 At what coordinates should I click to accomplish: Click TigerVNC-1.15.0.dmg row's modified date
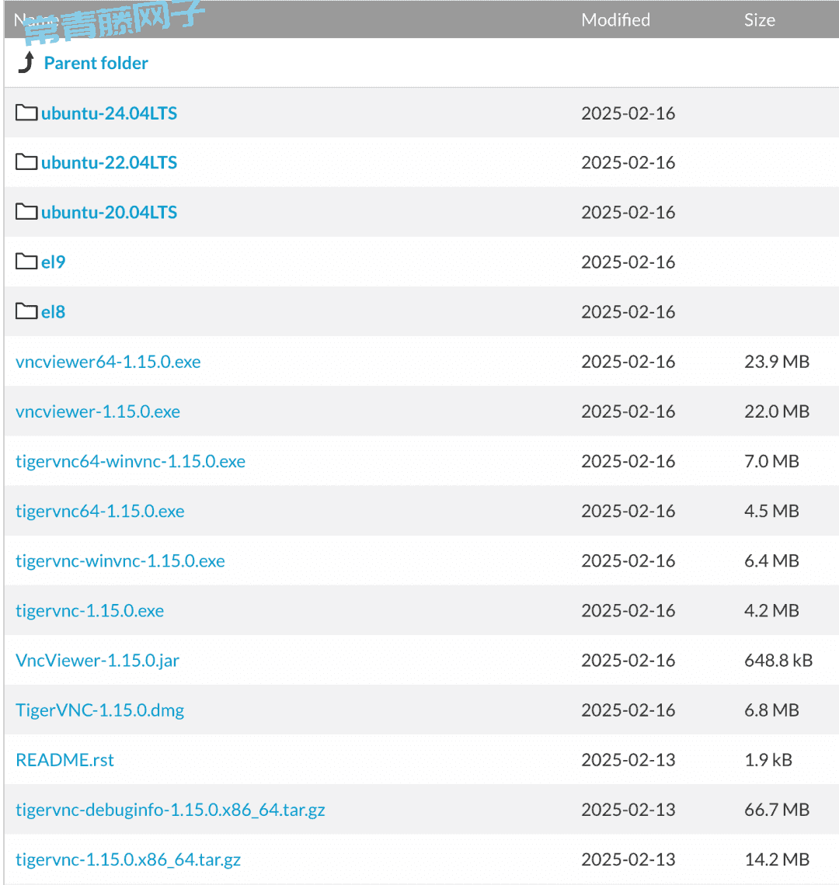pos(628,710)
